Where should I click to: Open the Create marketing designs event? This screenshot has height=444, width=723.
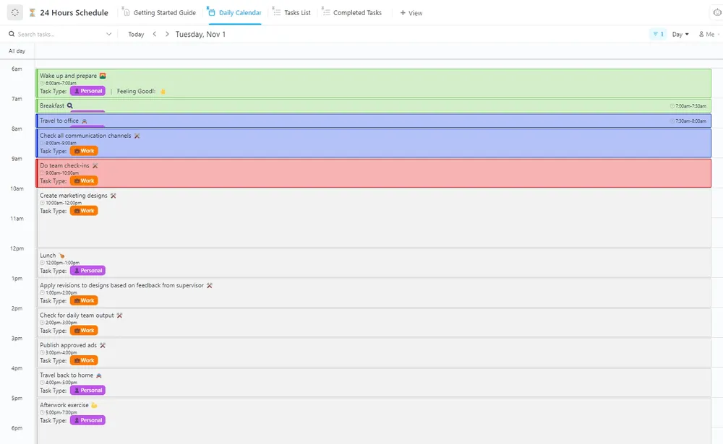(374, 218)
